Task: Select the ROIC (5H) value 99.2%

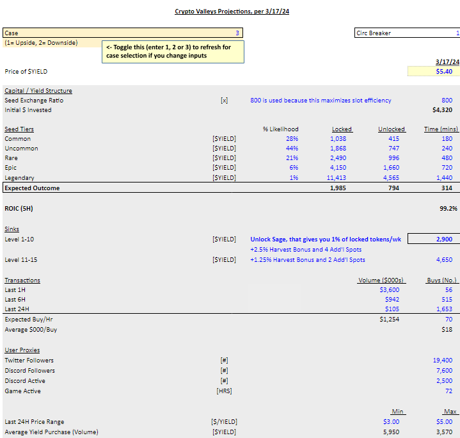Action: tap(448, 208)
